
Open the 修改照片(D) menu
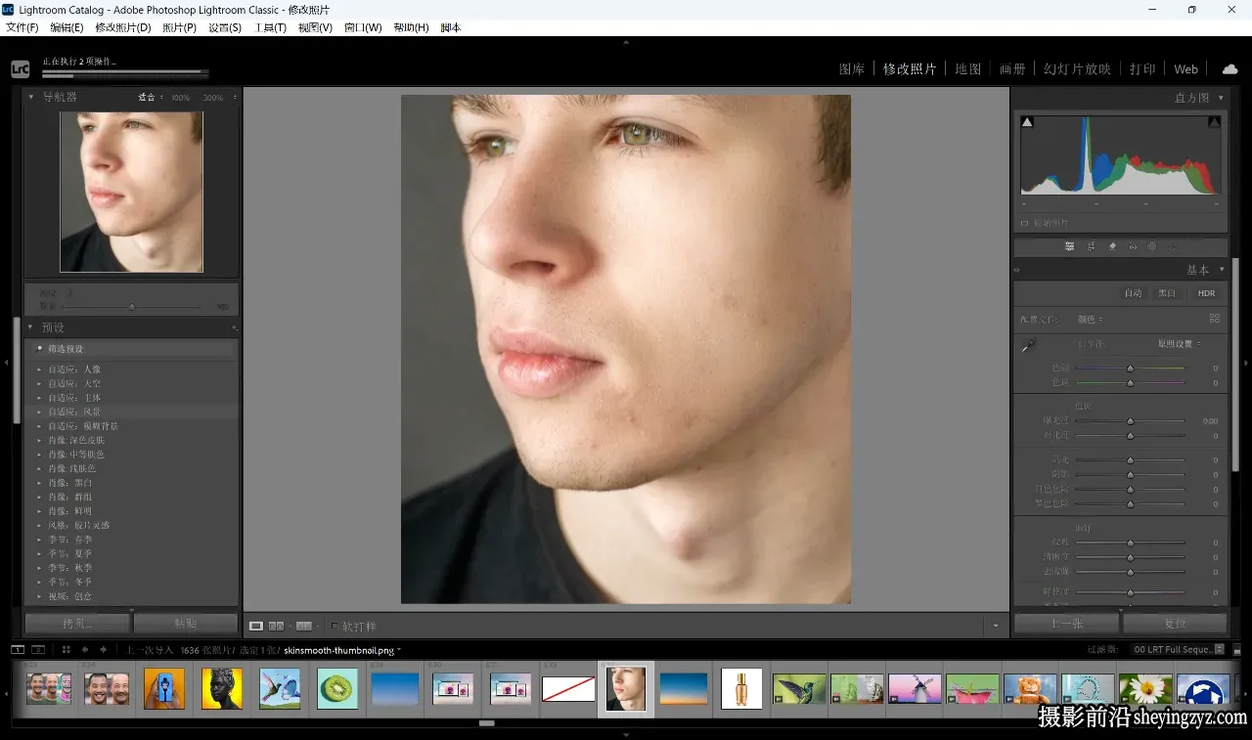click(123, 27)
